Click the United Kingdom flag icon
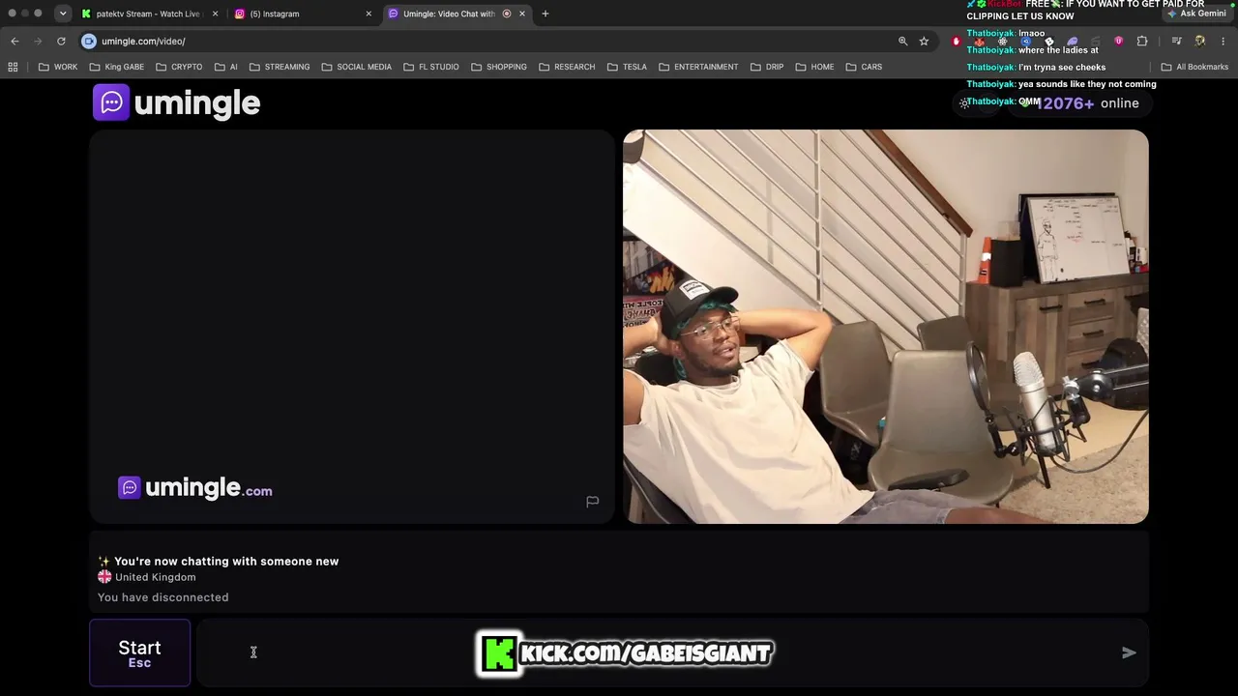Viewport: 1238px width, 696px height. pyautogui.click(x=104, y=577)
